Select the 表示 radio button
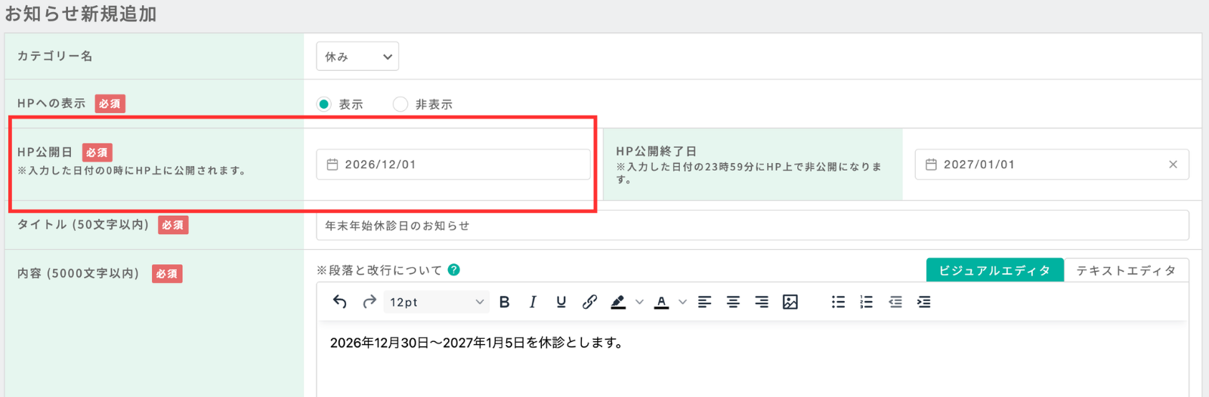The width and height of the screenshot is (1209, 397). tap(323, 104)
